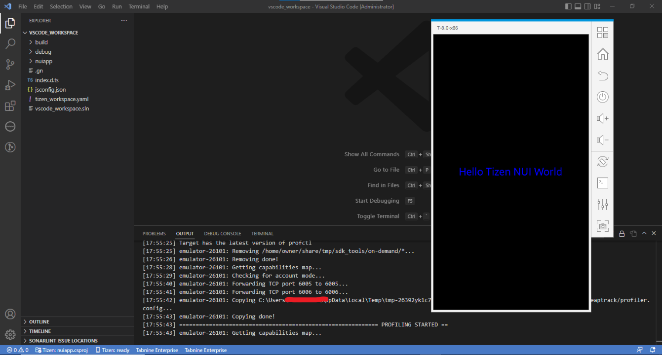662x355 pixels.
Task: Open the emulator shell terminal icon
Action: (x=602, y=182)
